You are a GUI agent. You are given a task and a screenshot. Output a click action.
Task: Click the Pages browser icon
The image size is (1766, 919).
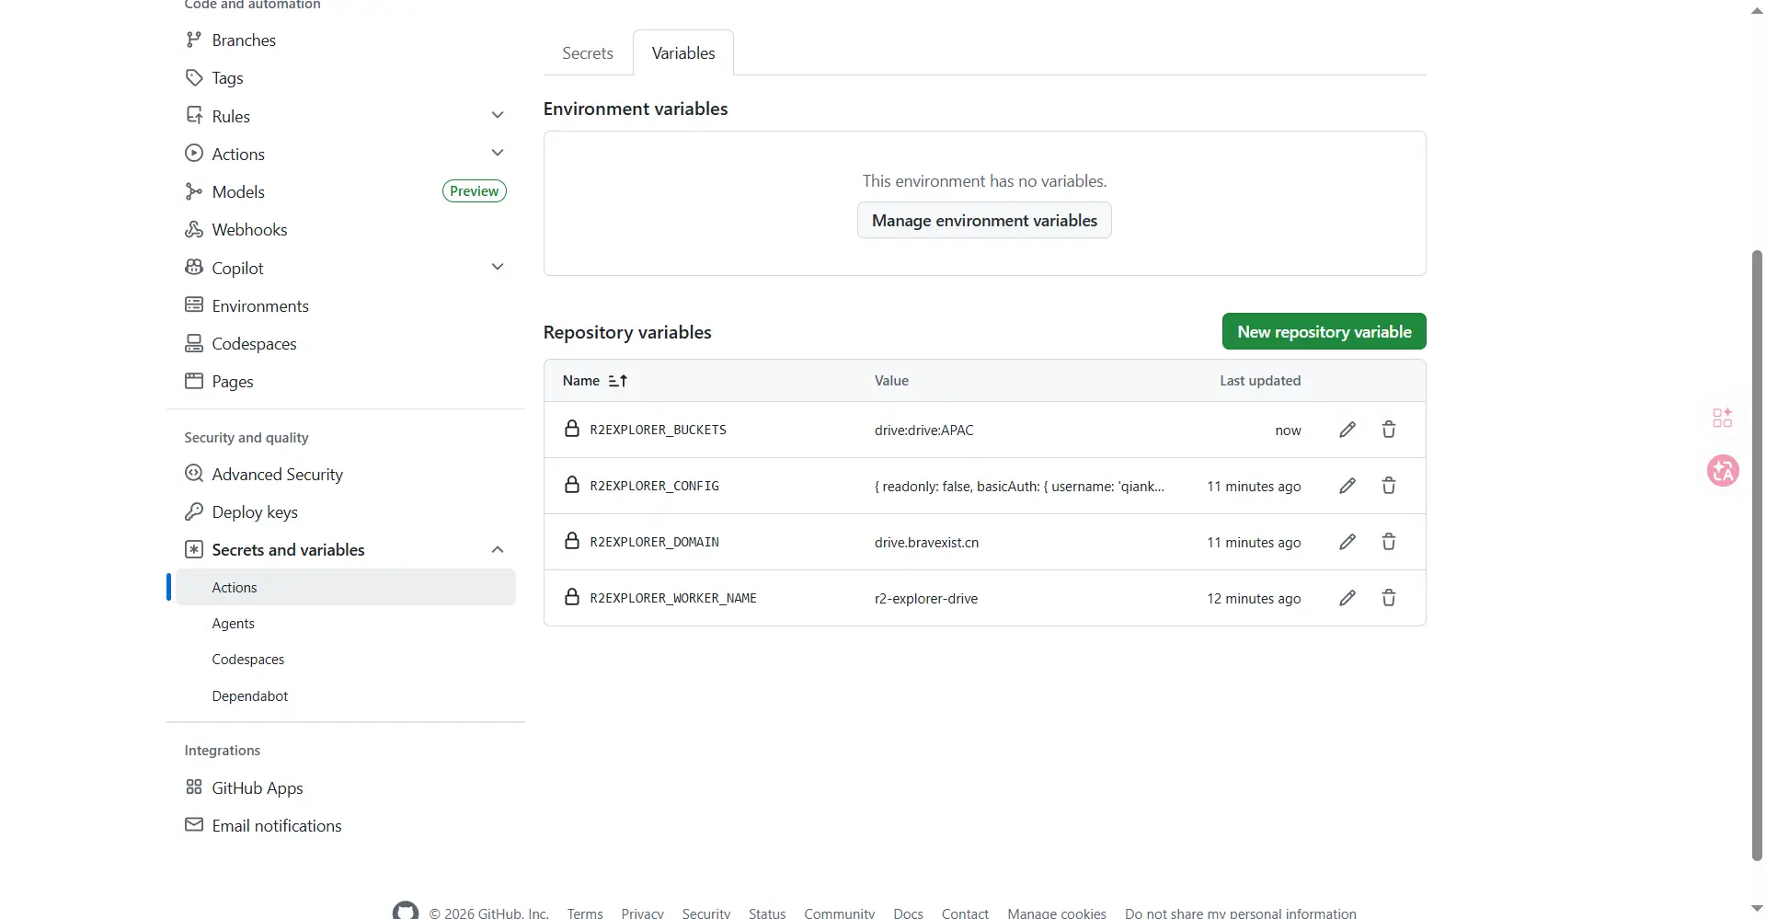(x=193, y=381)
